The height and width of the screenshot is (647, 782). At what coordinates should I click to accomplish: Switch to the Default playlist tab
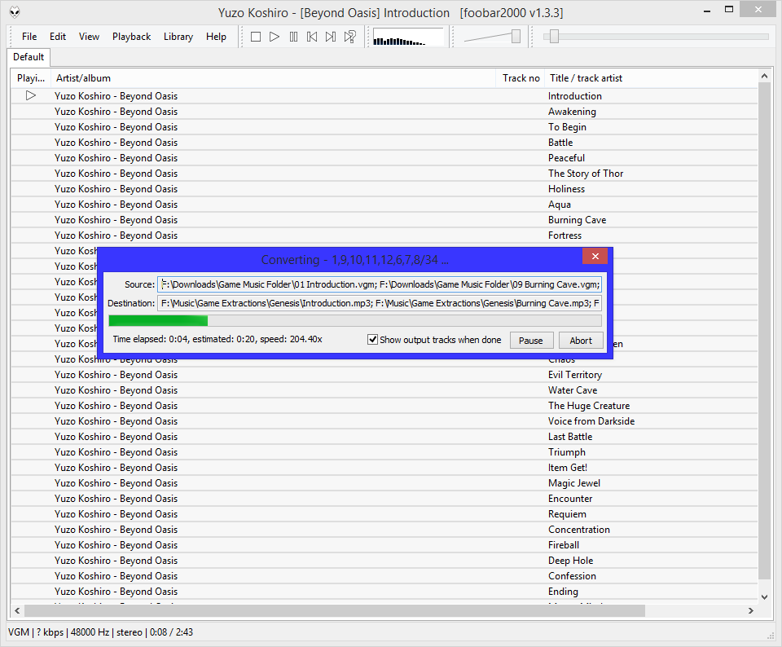coord(29,57)
